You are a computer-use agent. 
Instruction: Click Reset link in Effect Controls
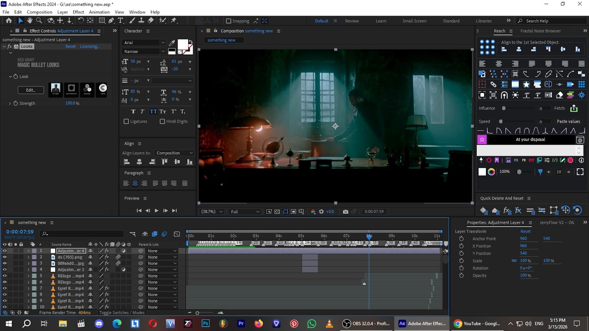(x=70, y=46)
